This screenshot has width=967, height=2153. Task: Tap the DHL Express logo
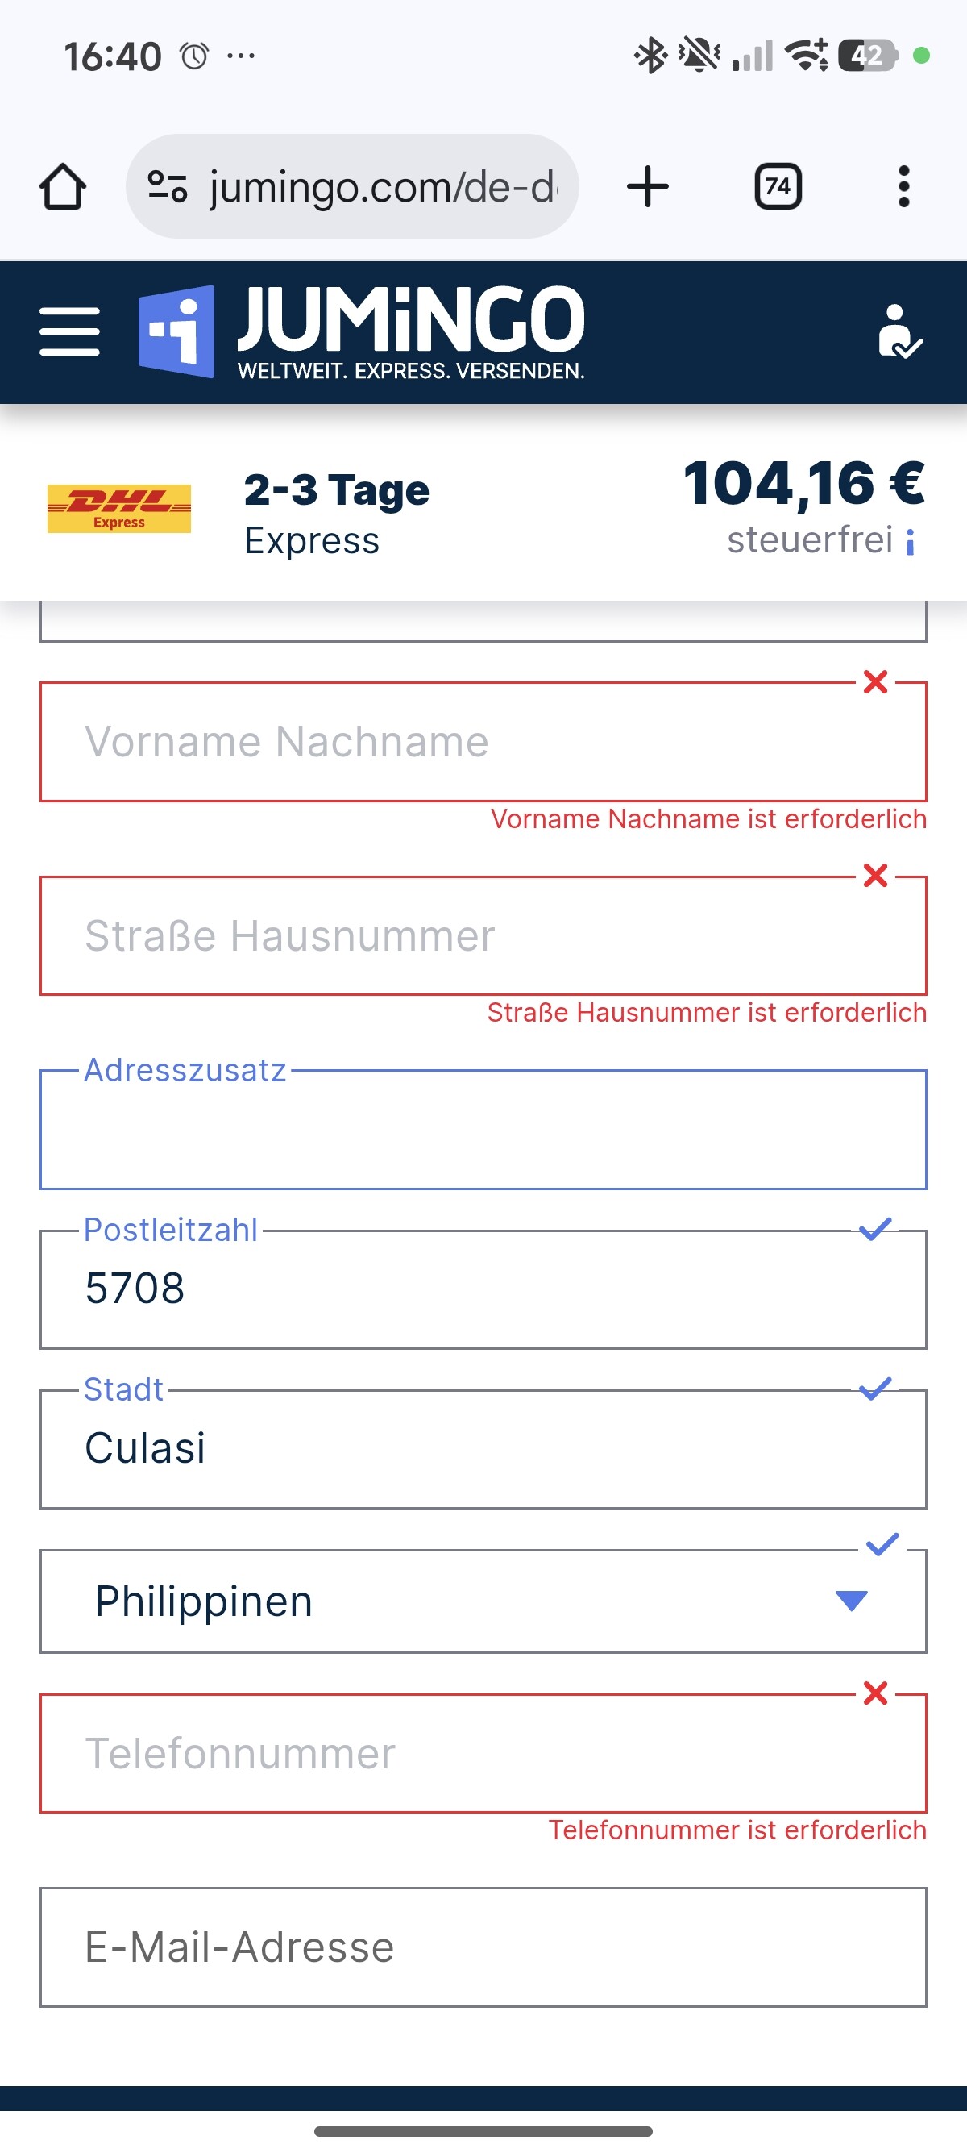point(118,508)
